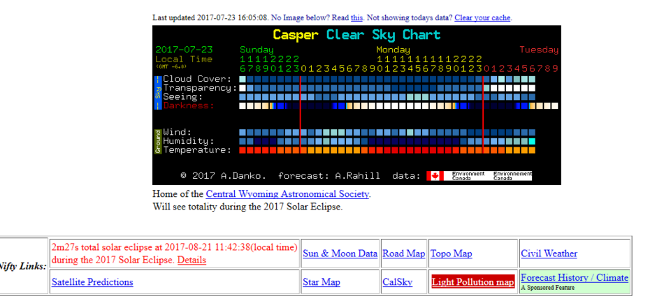
Task: Click the Last updated timestamp text
Action: pos(210,18)
